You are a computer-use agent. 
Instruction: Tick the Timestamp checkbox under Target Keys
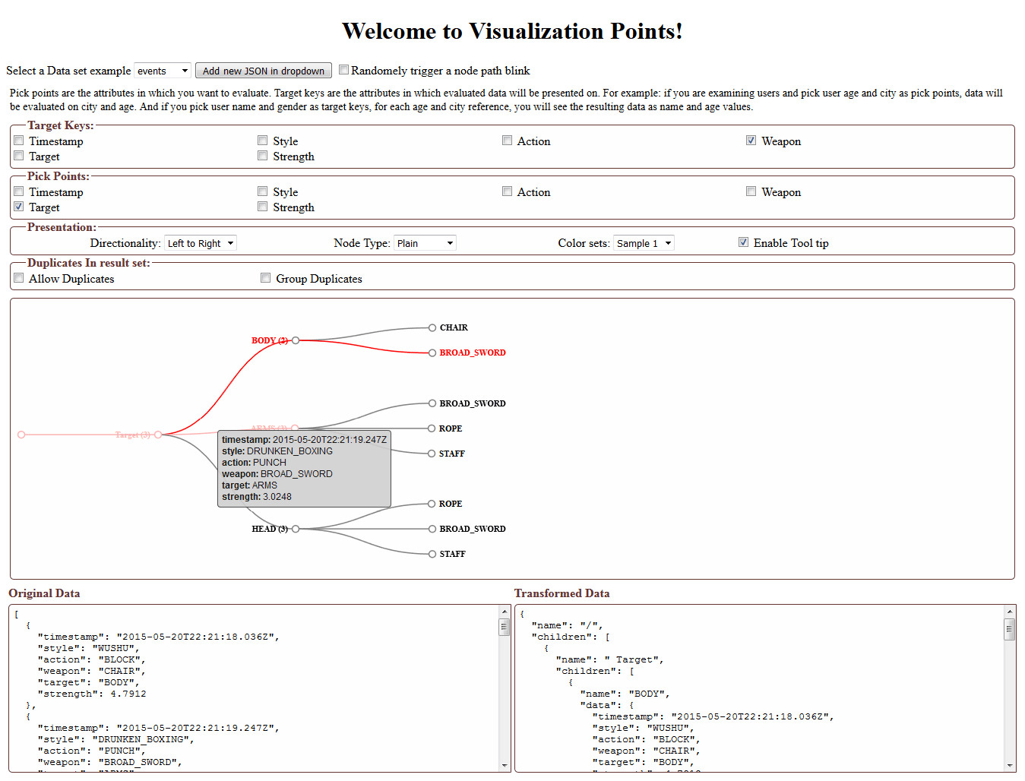click(x=19, y=141)
